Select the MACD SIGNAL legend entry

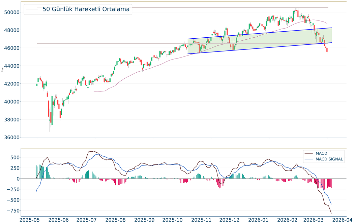point(329,159)
